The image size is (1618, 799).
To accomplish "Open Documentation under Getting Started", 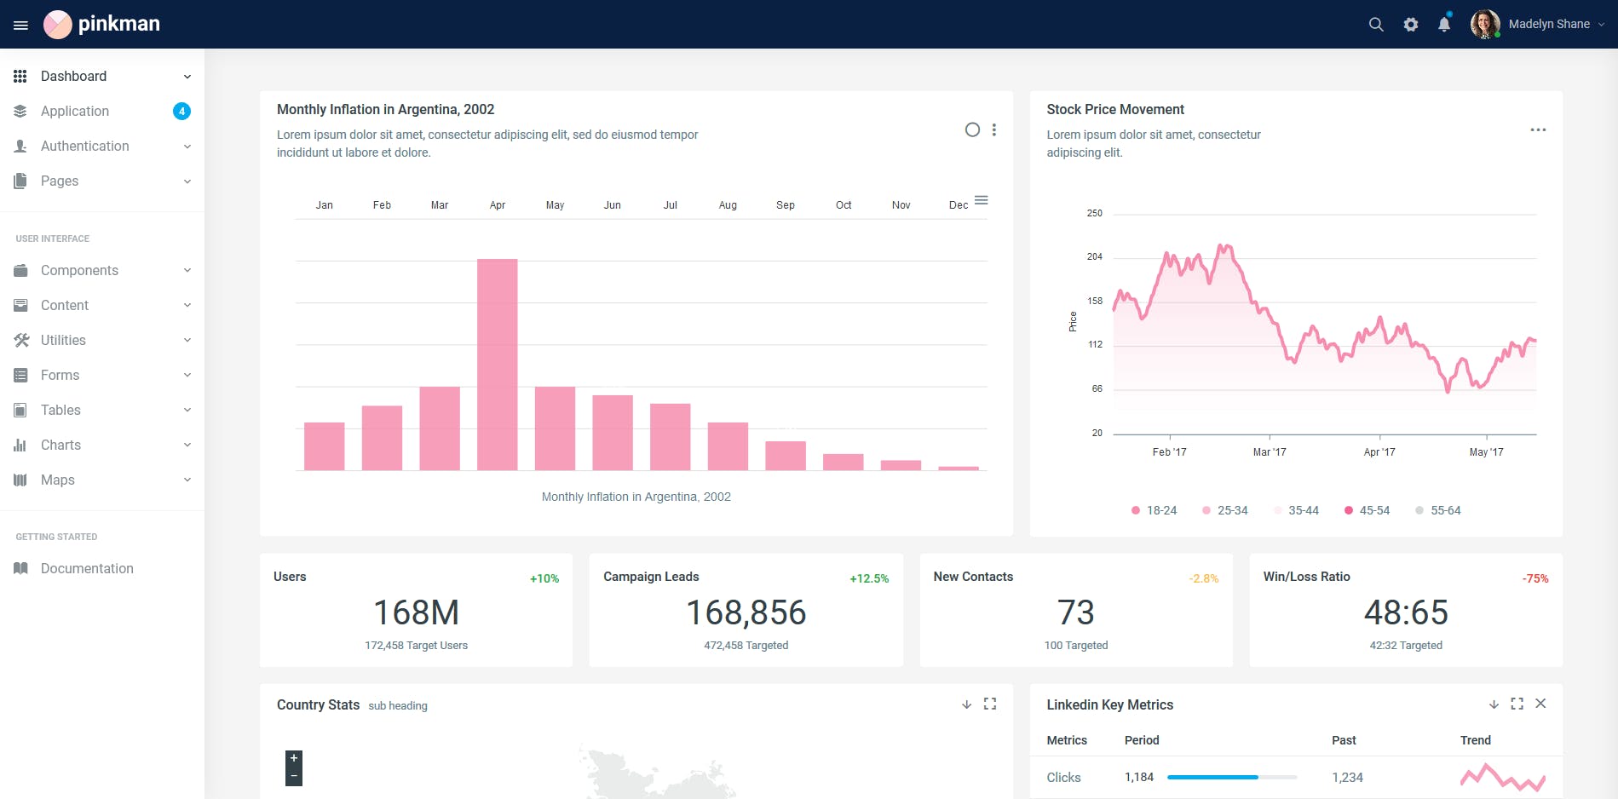I will click(87, 568).
